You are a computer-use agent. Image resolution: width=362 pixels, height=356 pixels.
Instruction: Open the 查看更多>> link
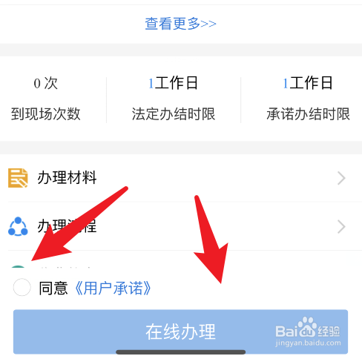click(x=180, y=24)
